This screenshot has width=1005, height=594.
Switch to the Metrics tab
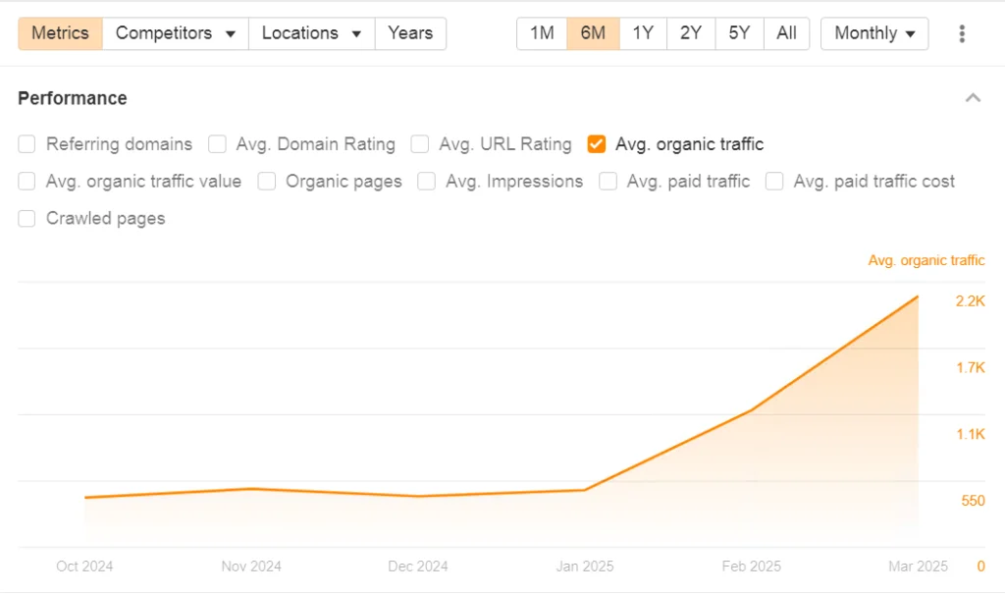(60, 33)
